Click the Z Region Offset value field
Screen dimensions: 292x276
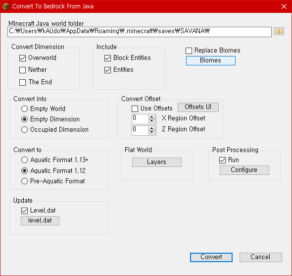click(x=140, y=130)
